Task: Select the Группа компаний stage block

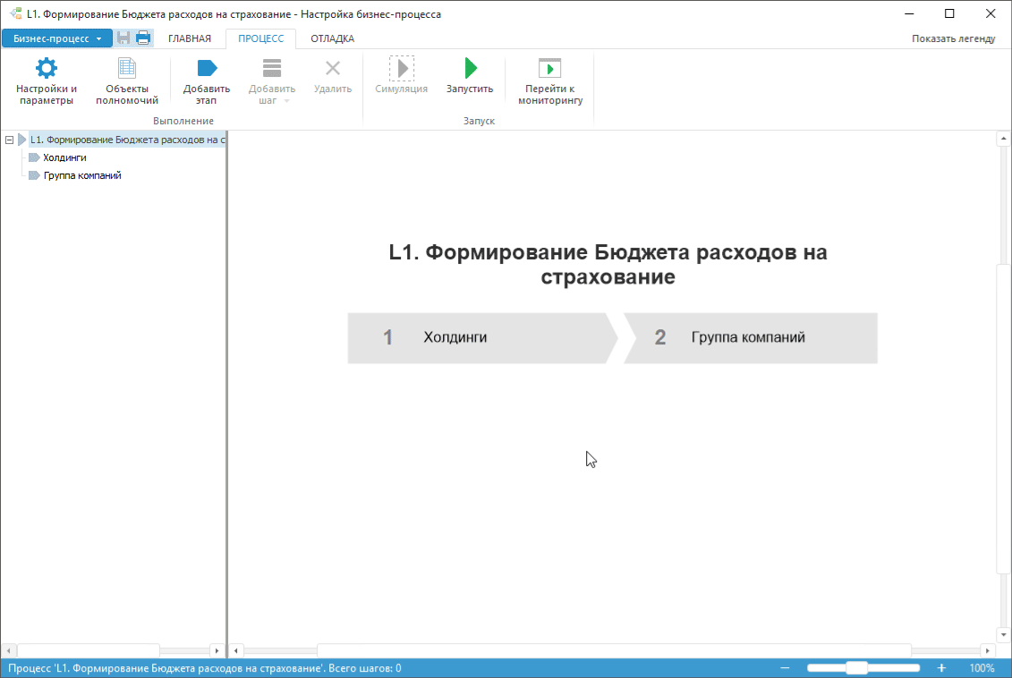Action: (x=752, y=338)
